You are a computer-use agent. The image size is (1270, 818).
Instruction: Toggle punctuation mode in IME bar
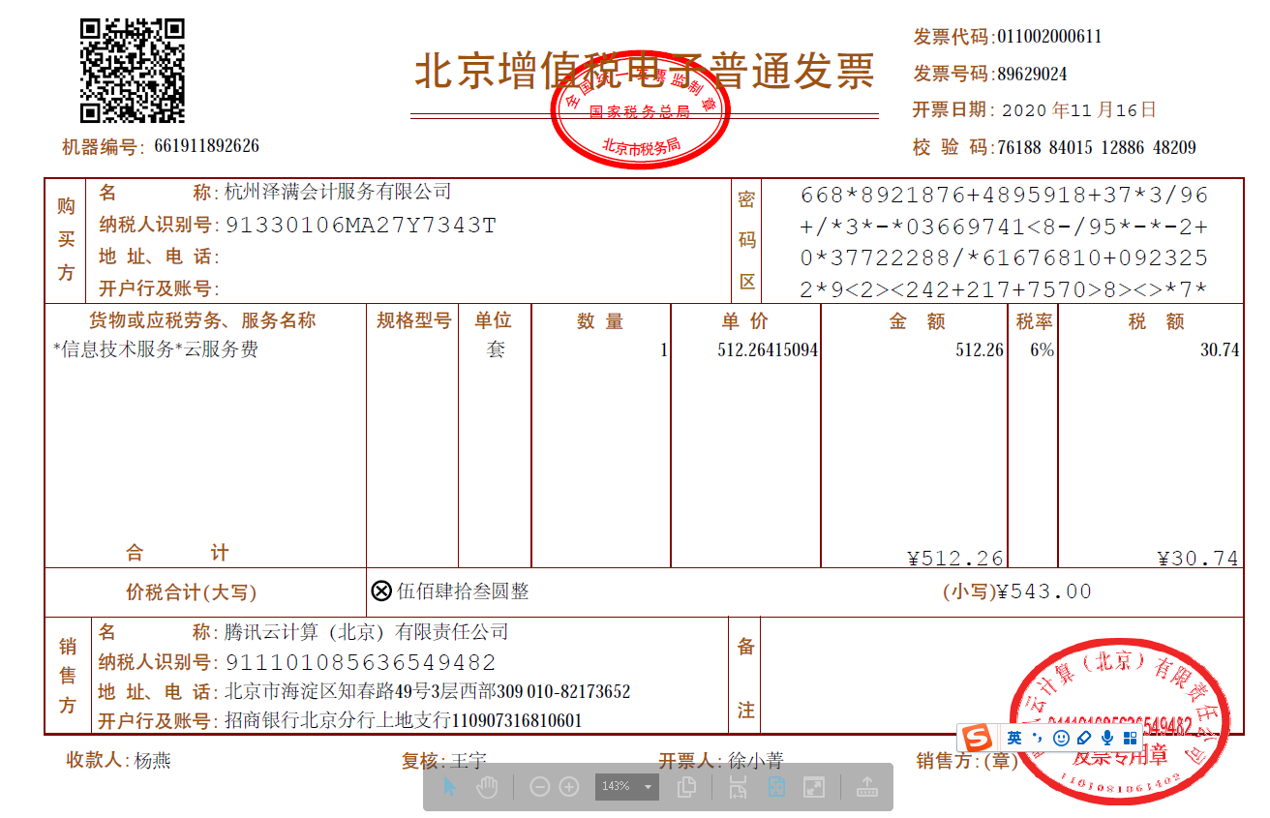pyautogui.click(x=1037, y=739)
